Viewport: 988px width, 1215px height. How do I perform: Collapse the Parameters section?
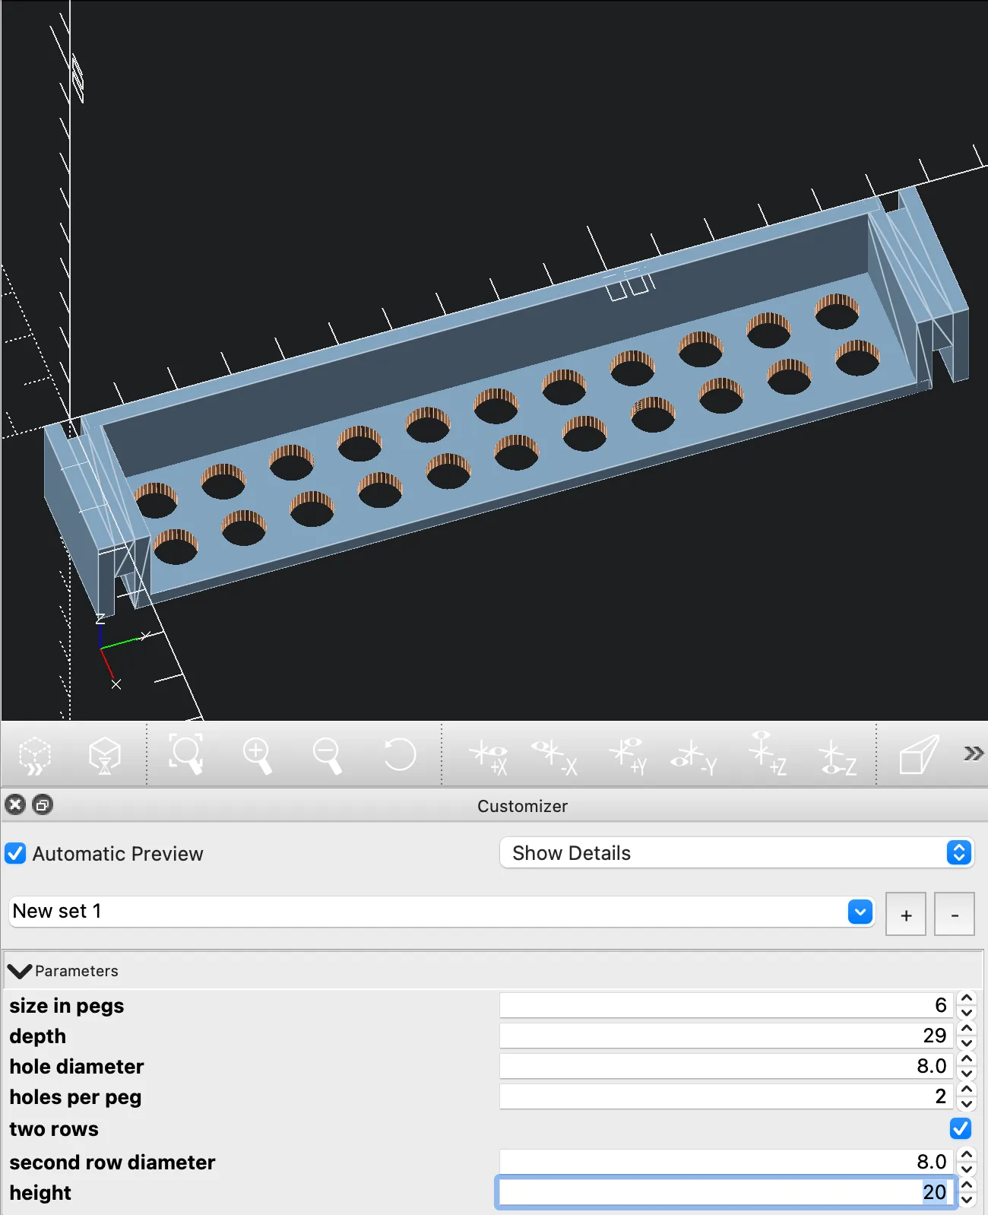coord(20,971)
